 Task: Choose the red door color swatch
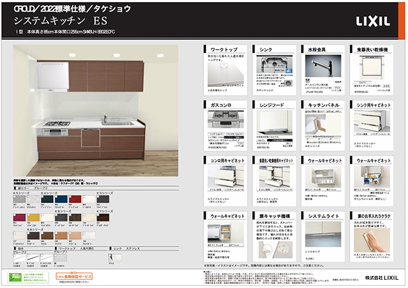coord(75,200)
